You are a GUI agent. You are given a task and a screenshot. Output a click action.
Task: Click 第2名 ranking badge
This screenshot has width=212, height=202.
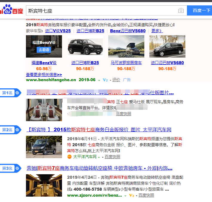click(7, 130)
